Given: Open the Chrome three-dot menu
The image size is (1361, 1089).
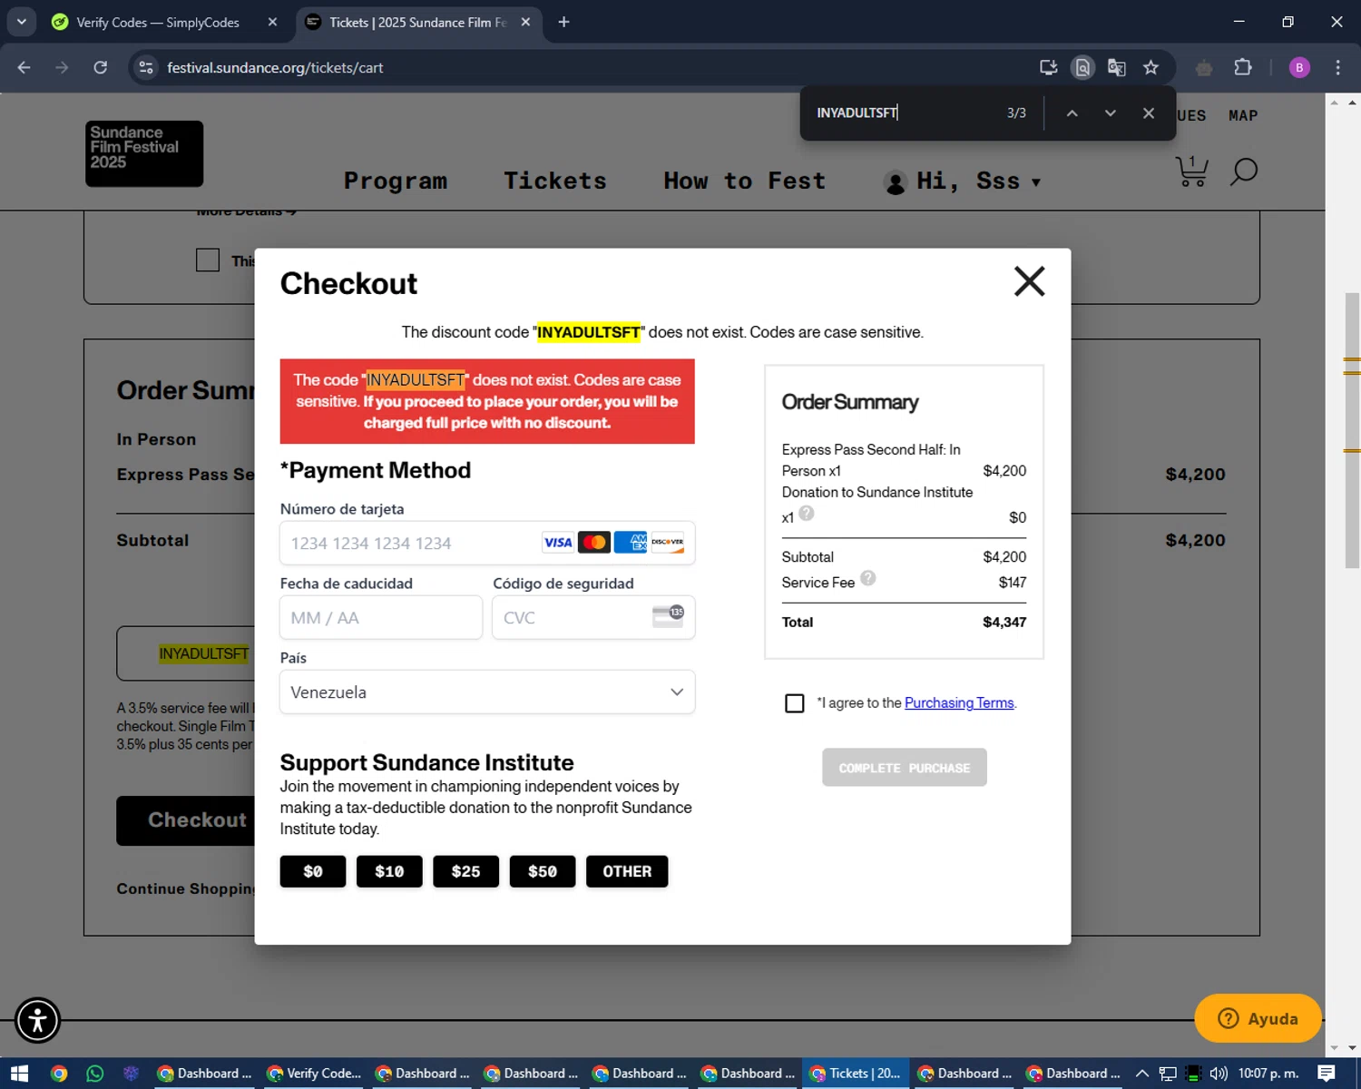Looking at the screenshot, I should coord(1337,67).
